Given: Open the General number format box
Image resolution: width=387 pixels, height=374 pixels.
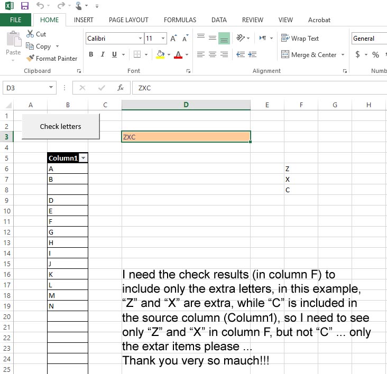Looking at the screenshot, I should click(x=369, y=39).
